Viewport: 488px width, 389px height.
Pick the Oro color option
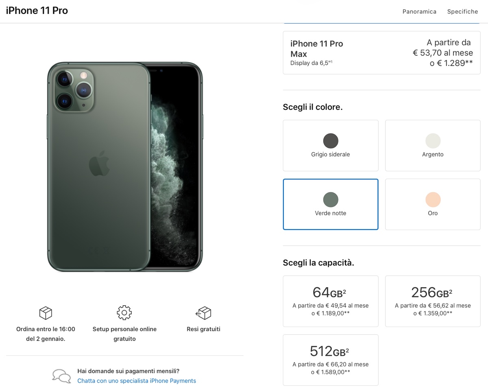(x=433, y=204)
